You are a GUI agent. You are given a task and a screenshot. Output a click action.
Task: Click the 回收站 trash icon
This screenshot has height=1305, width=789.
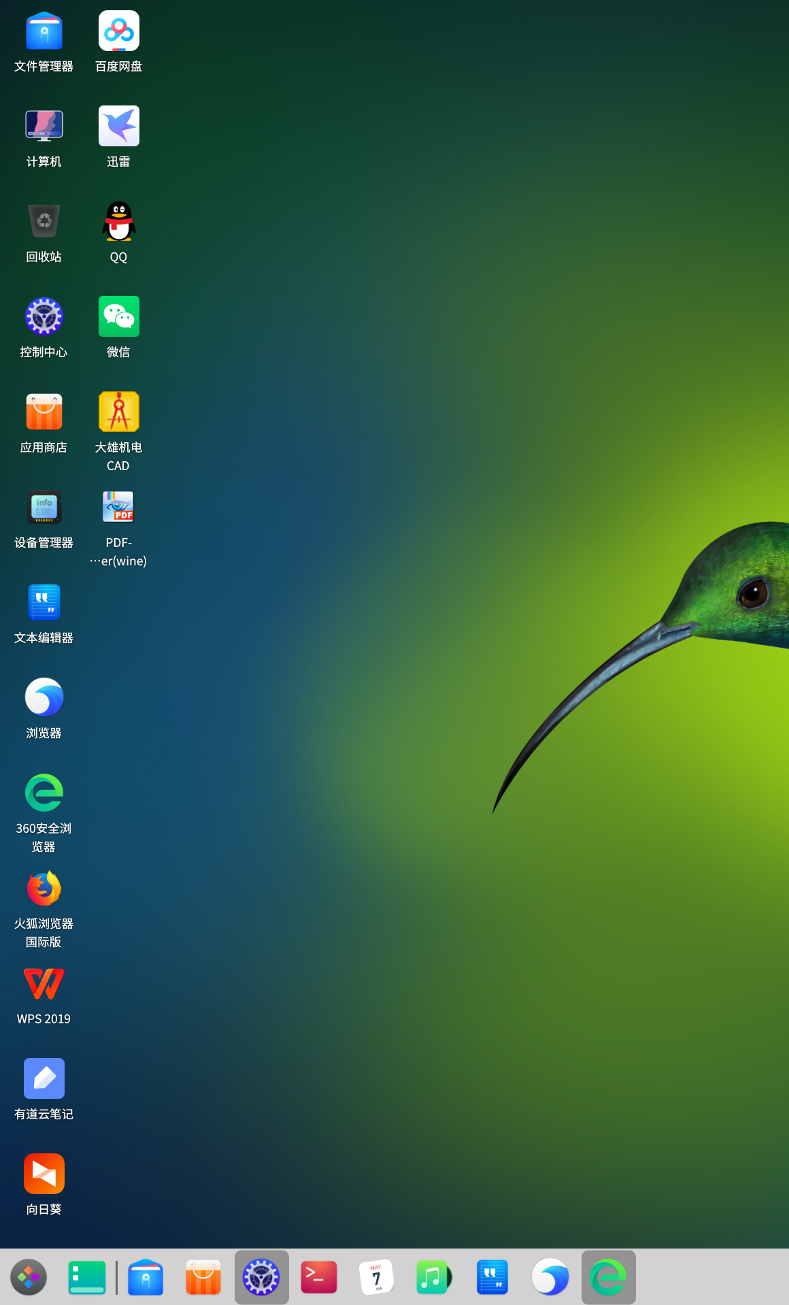[44, 221]
